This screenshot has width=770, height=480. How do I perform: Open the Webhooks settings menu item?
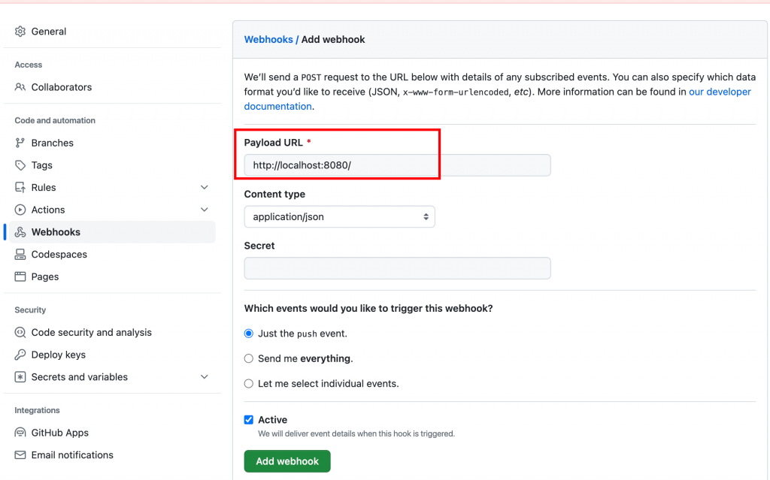pos(56,232)
